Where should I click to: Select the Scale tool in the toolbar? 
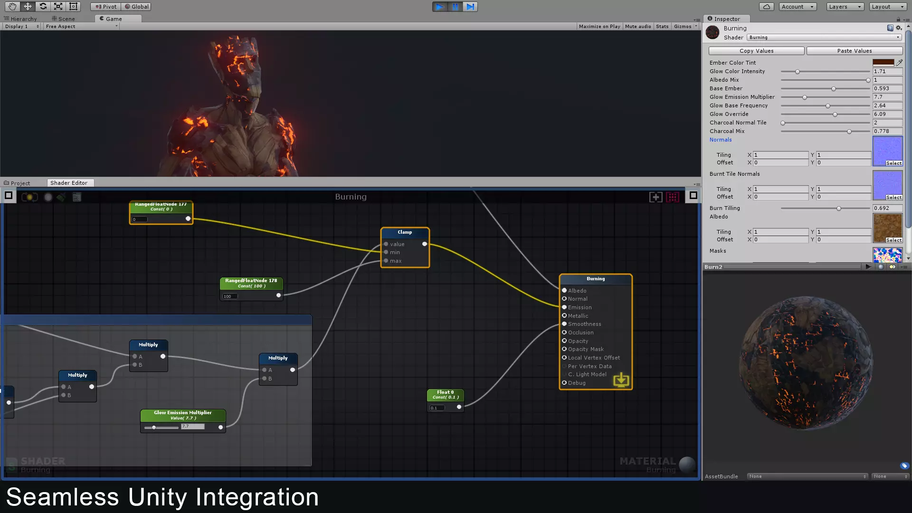[58, 6]
